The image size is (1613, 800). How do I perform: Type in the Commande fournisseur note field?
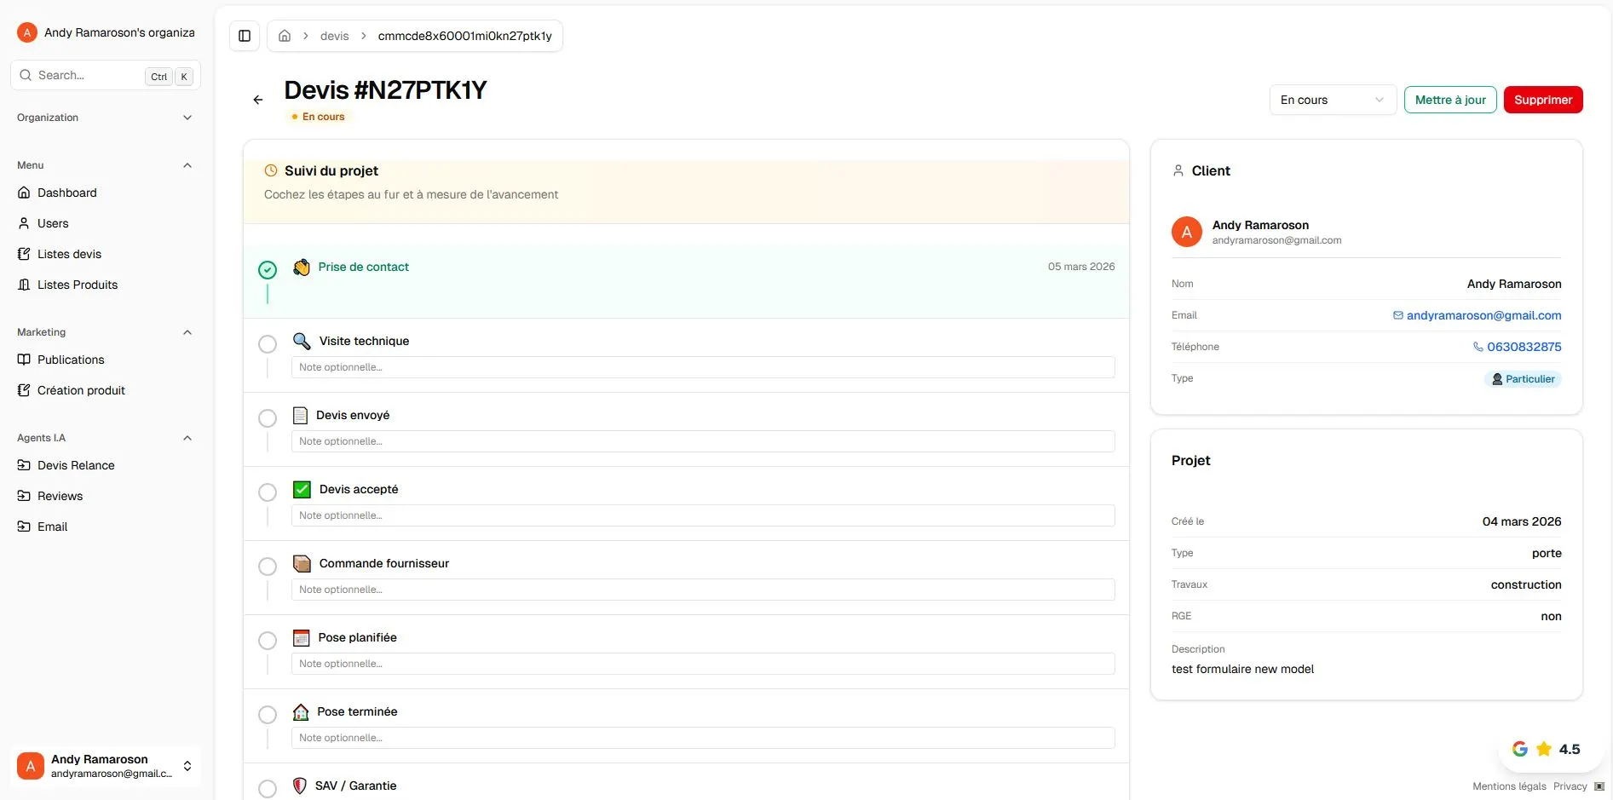(x=702, y=589)
